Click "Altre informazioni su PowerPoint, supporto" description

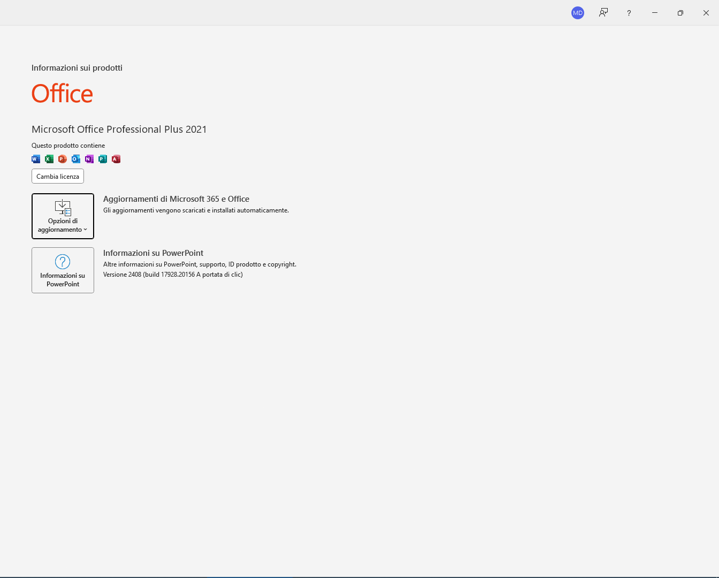click(200, 264)
